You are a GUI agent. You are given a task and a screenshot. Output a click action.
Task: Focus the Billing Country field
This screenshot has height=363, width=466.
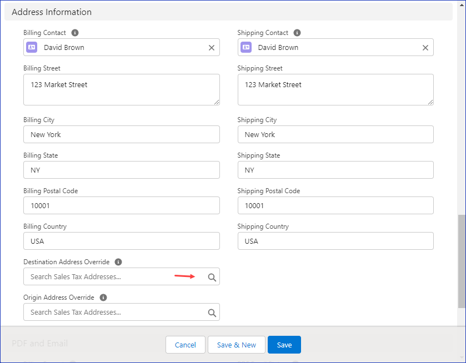pyautogui.click(x=122, y=241)
